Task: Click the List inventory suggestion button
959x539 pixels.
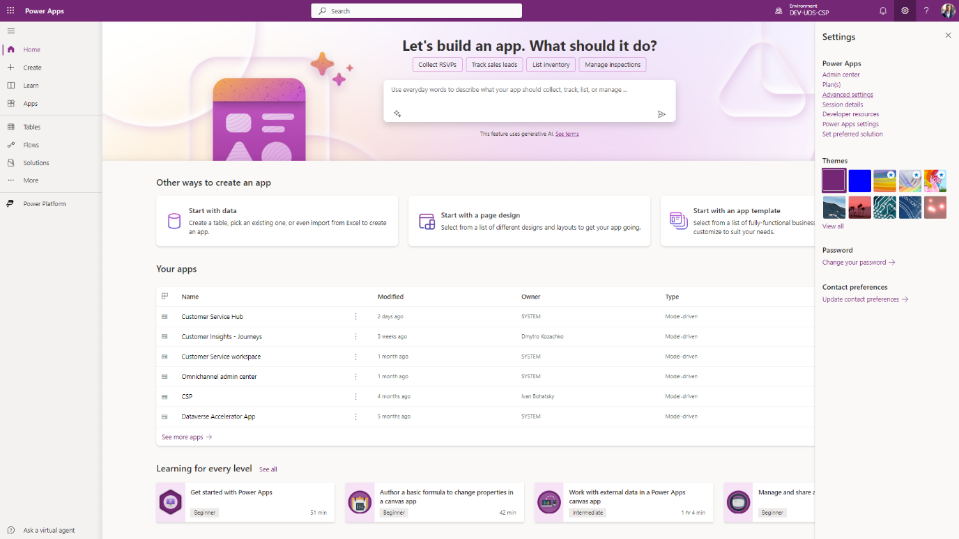Action: coord(551,65)
